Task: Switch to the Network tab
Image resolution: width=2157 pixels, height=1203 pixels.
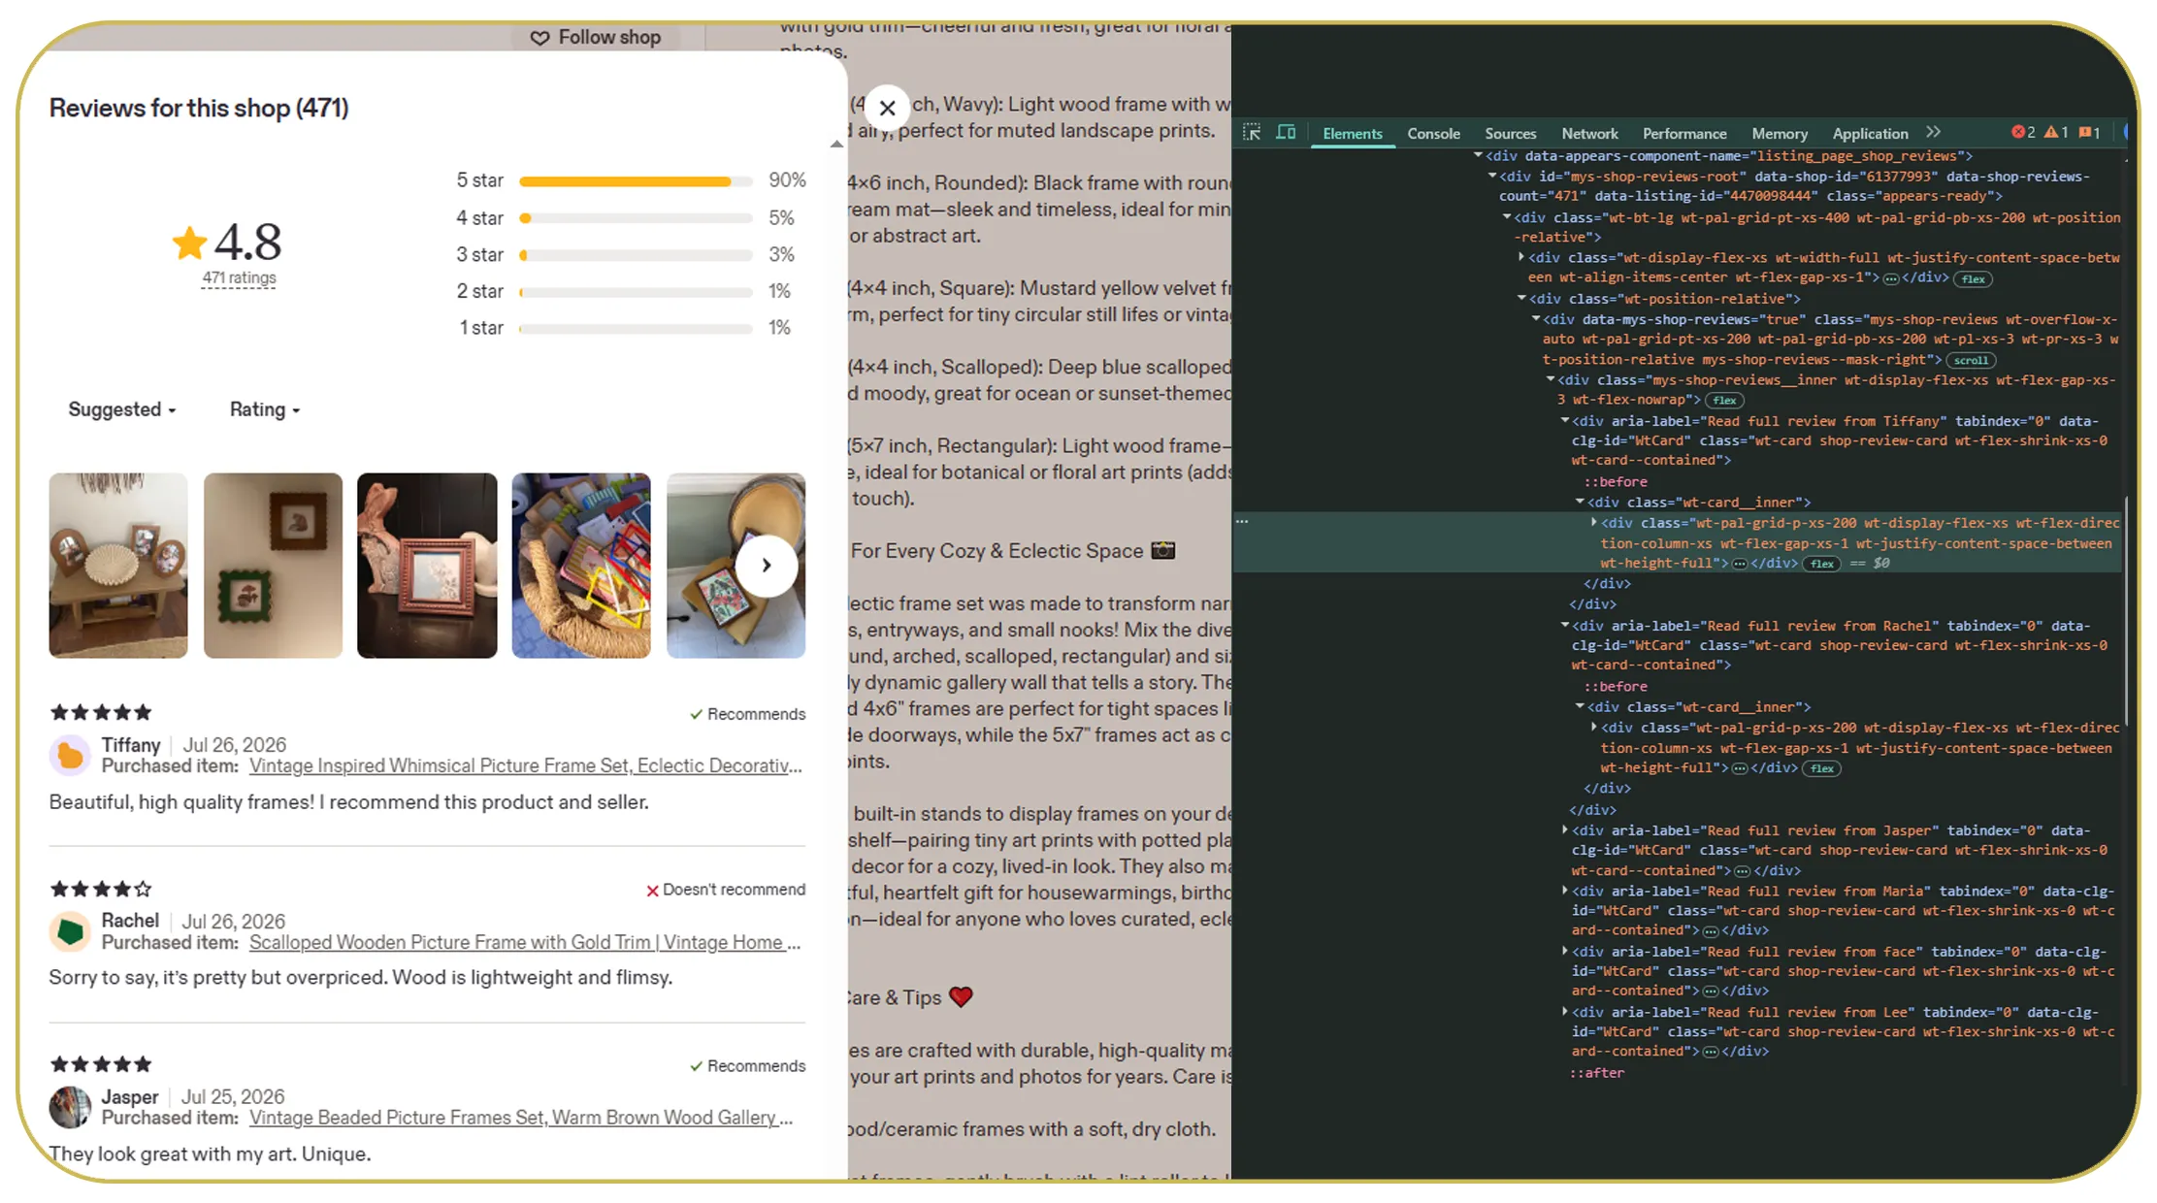Action: coord(1589,134)
